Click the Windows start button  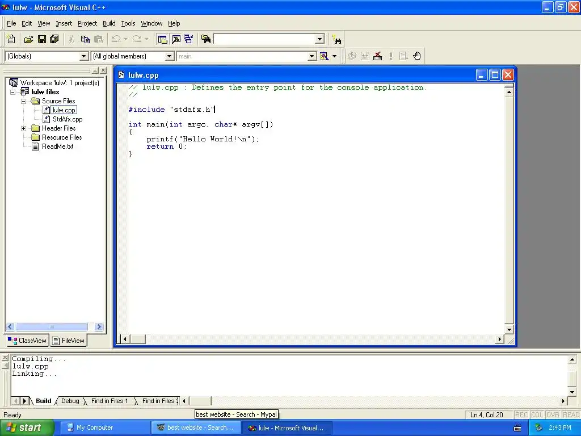[27, 427]
